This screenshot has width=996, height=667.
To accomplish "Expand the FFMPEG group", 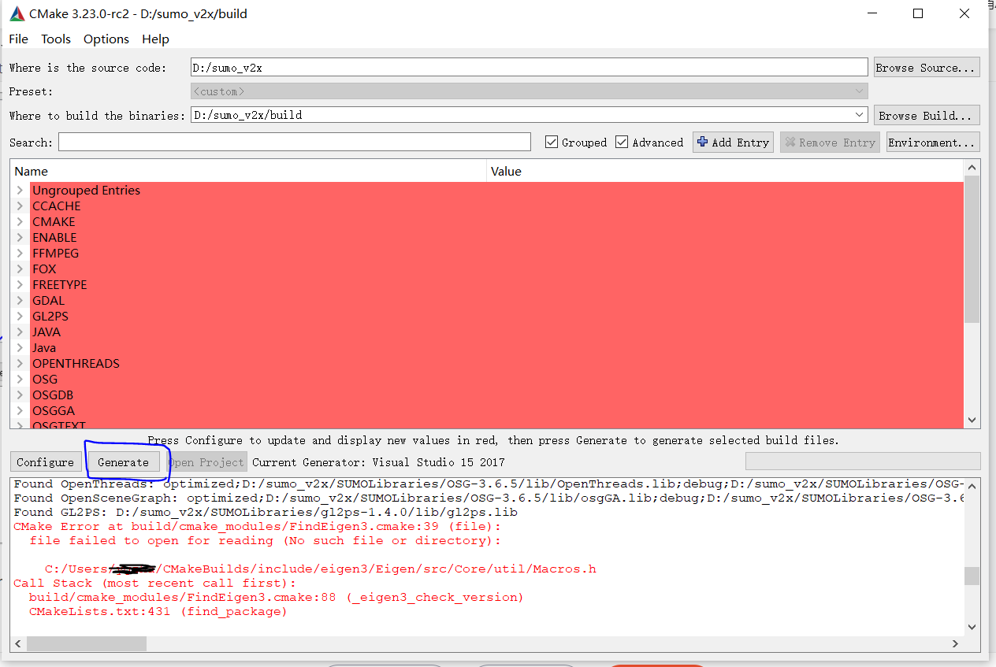I will [20, 254].
